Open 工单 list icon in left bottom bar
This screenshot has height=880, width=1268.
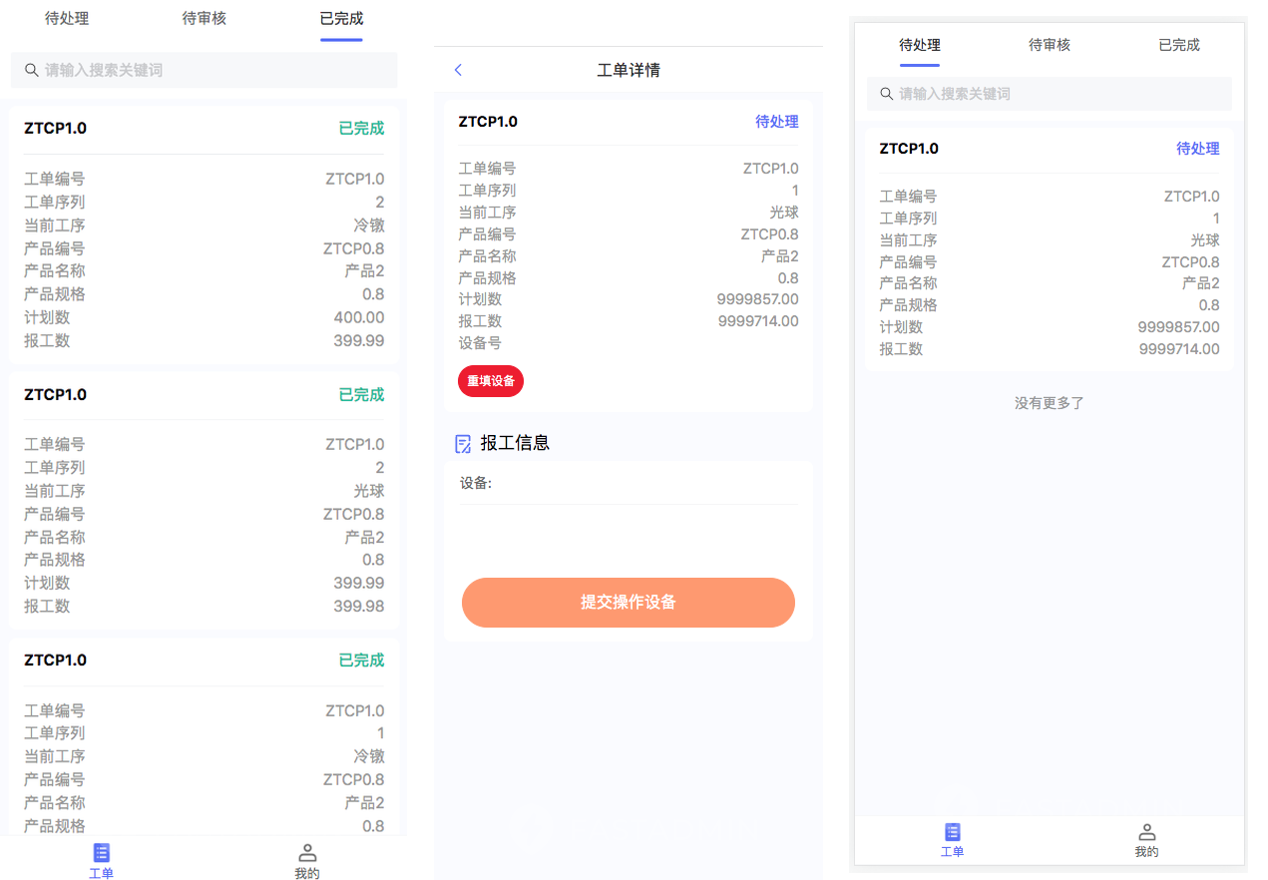point(101,852)
